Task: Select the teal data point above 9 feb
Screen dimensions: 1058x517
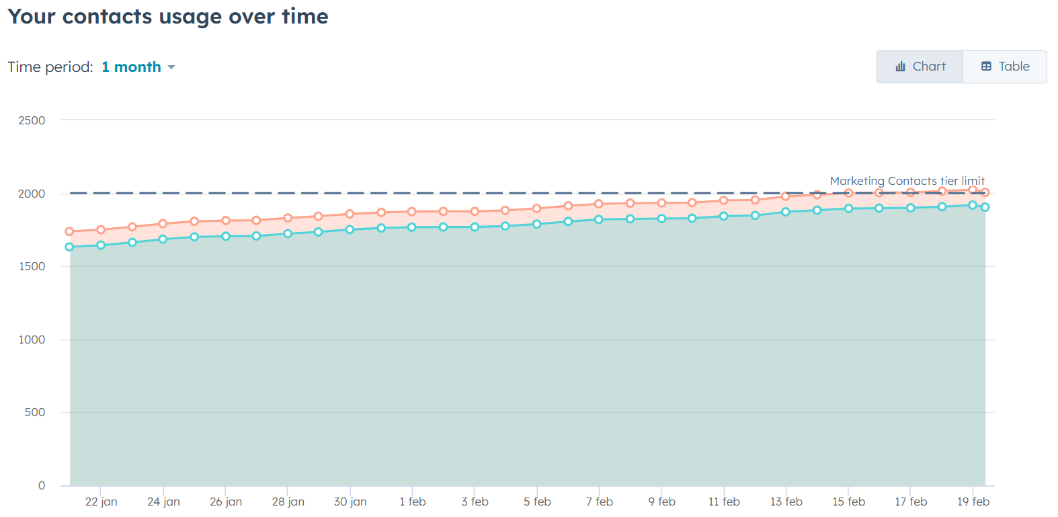Action: (661, 218)
